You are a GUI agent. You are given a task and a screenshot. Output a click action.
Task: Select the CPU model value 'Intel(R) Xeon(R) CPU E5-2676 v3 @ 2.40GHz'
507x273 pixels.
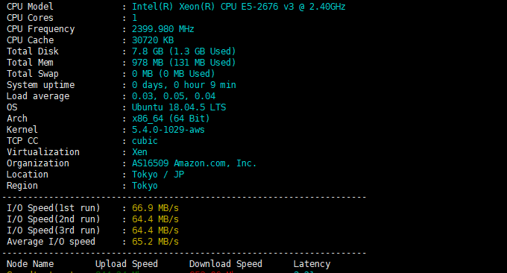[x=239, y=7]
